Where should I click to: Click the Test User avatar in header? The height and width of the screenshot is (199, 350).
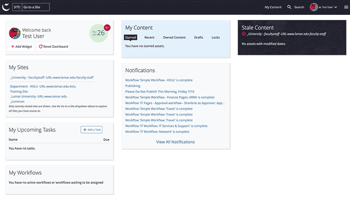pyautogui.click(x=314, y=7)
